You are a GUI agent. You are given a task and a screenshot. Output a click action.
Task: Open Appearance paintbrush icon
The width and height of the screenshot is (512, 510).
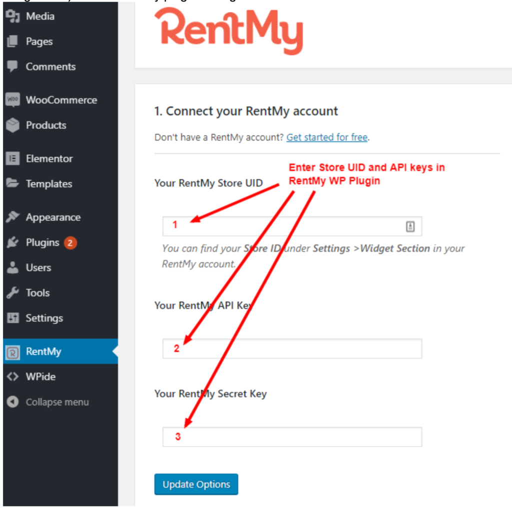coord(12,217)
